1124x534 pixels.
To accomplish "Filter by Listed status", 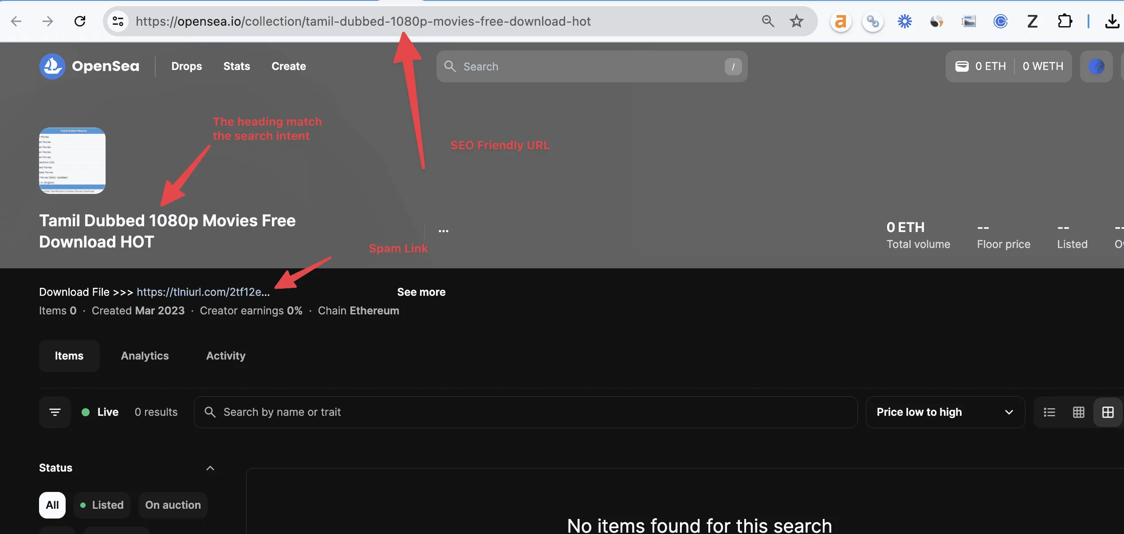I will tap(102, 505).
